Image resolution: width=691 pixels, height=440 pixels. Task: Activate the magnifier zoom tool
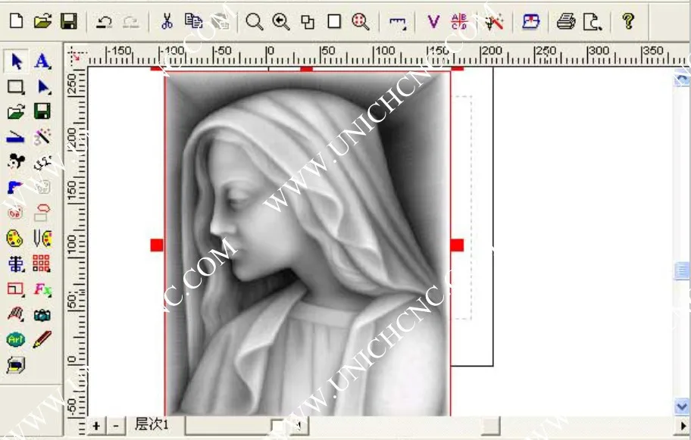pyautogui.click(x=255, y=21)
